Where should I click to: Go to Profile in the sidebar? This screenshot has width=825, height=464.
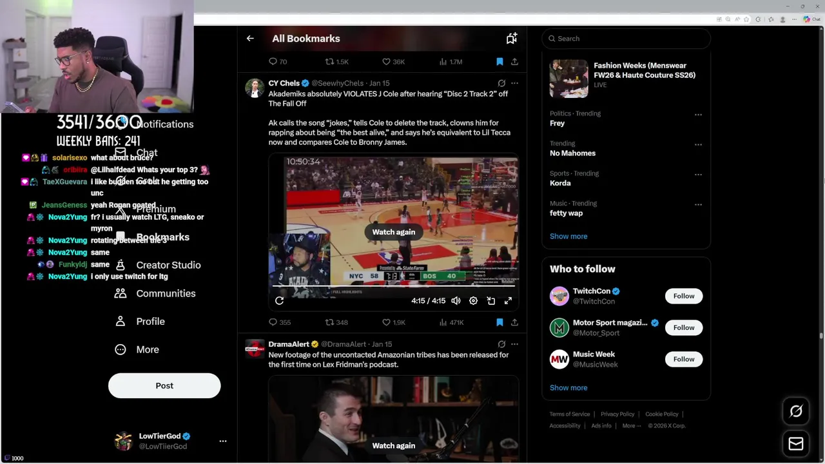point(140,322)
